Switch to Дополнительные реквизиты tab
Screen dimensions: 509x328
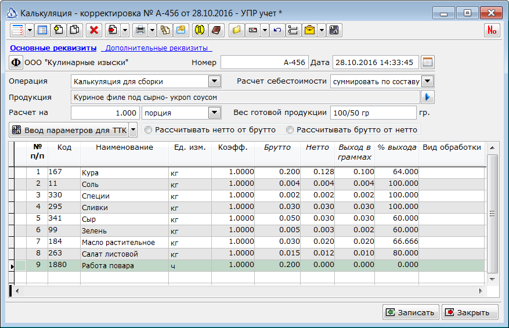[x=157, y=48]
